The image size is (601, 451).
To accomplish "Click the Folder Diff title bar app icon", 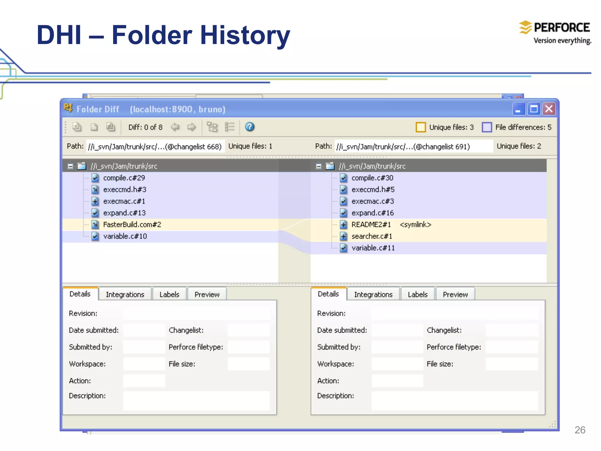I will pyautogui.click(x=68, y=108).
